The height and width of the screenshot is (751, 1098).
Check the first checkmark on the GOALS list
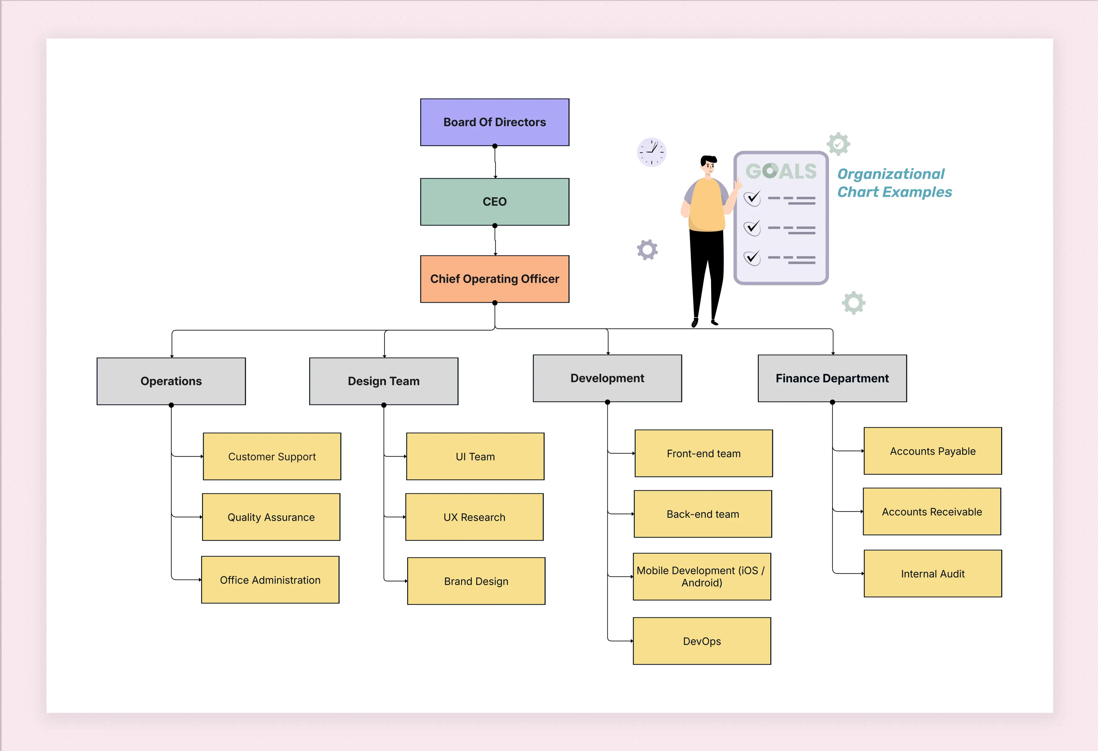pos(752,198)
